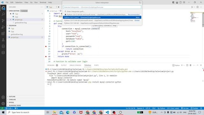
Task: Create a new terminal with plus icon
Action: click(182, 65)
